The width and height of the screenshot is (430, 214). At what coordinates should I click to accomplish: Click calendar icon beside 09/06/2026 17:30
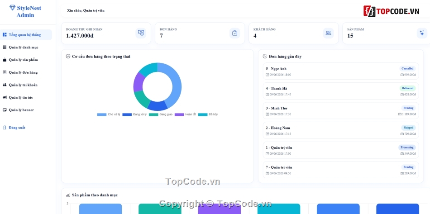point(268,114)
